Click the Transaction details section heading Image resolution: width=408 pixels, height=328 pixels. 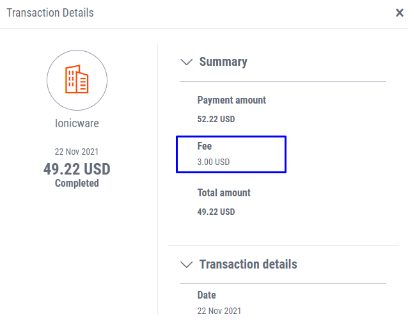pos(248,264)
